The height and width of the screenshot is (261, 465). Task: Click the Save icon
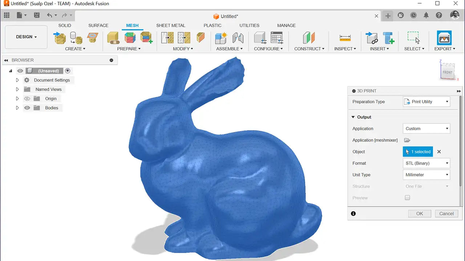tap(37, 15)
